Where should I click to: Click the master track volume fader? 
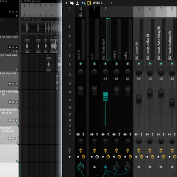pos(81,90)
